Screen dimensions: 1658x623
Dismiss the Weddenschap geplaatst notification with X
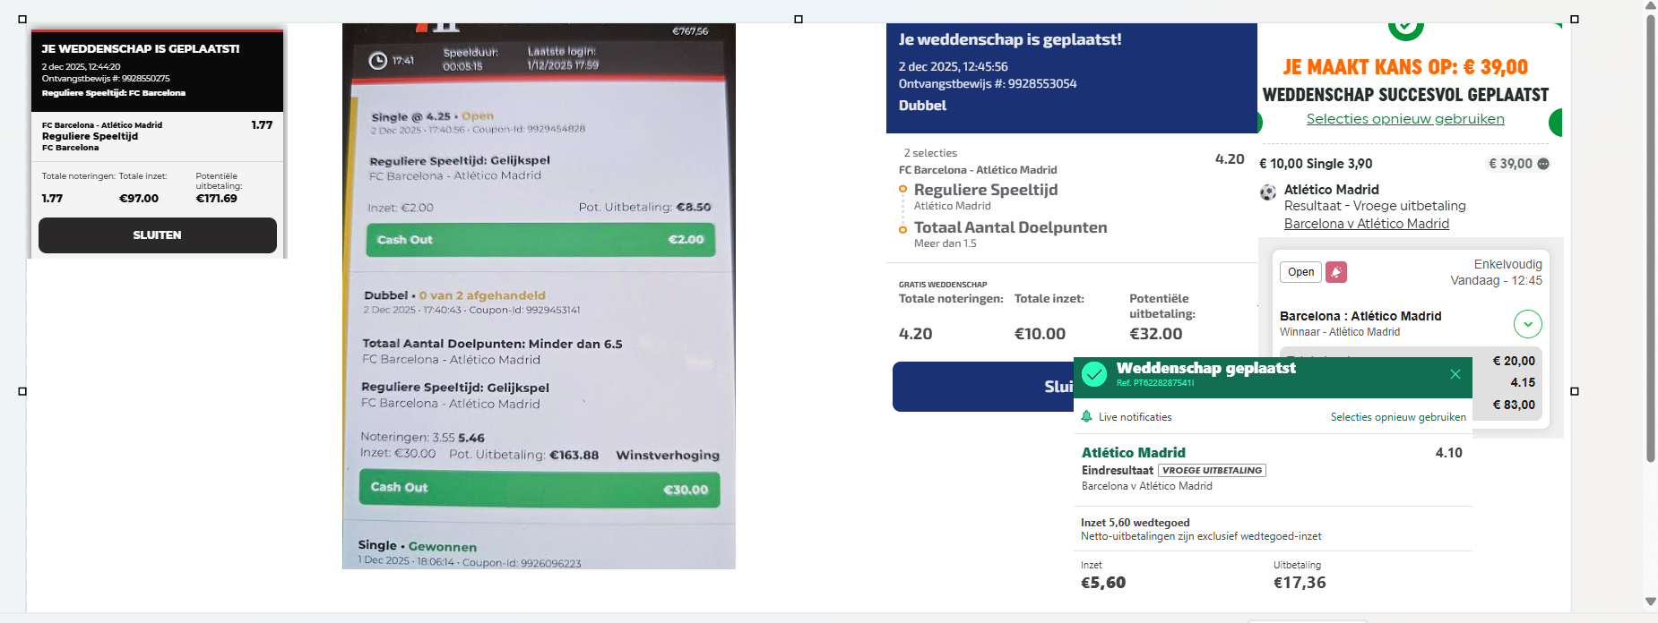click(1455, 374)
